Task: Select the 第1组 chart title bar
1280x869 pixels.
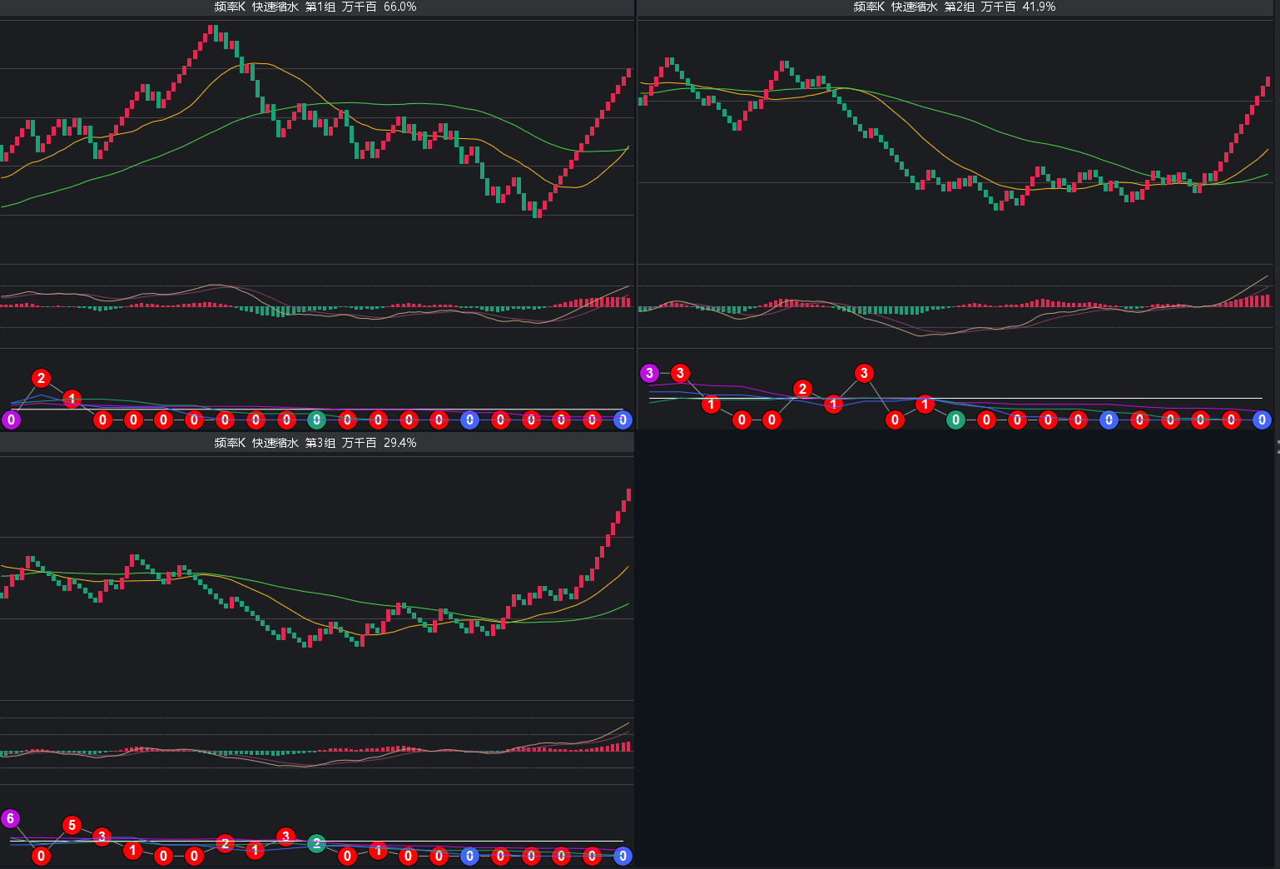Action: click(316, 7)
